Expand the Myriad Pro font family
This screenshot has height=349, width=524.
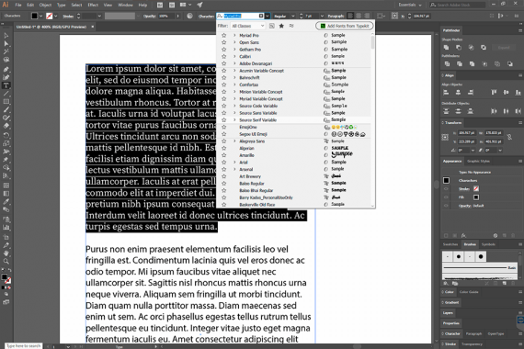pyautogui.click(x=234, y=35)
